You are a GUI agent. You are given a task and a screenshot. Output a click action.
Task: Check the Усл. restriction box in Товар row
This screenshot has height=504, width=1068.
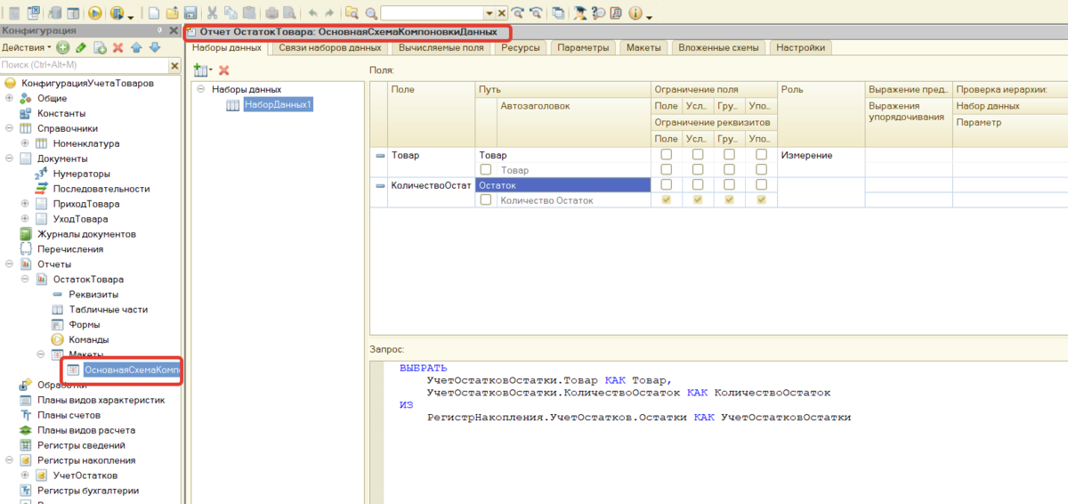click(697, 155)
